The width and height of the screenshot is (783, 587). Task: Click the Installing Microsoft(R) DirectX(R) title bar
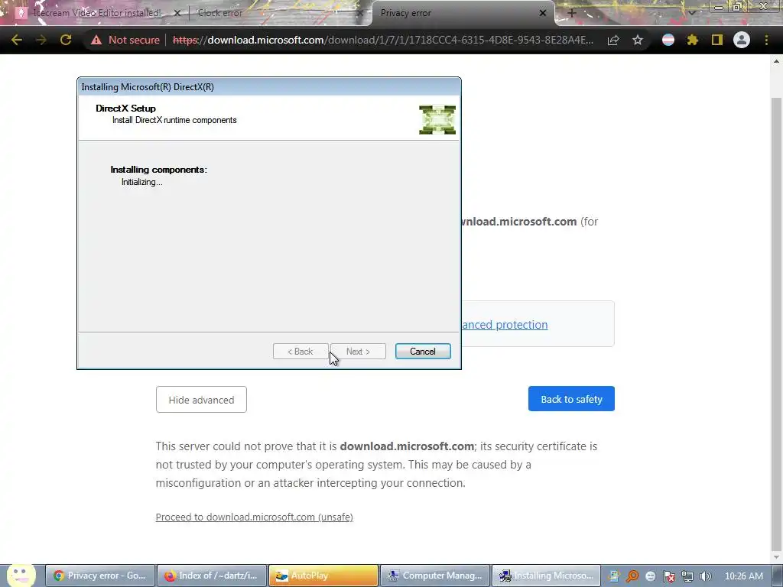pos(268,87)
